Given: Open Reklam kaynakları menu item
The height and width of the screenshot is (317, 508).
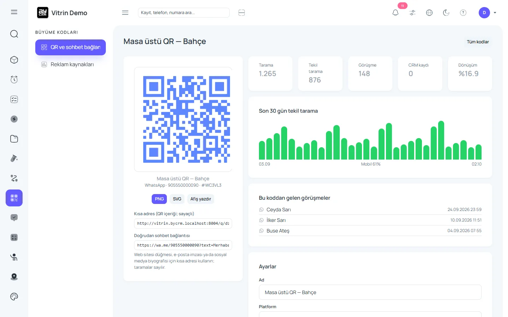Looking at the screenshot, I should tap(71, 64).
